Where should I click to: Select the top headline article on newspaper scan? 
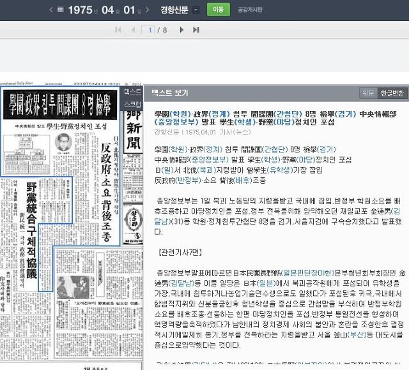point(60,105)
